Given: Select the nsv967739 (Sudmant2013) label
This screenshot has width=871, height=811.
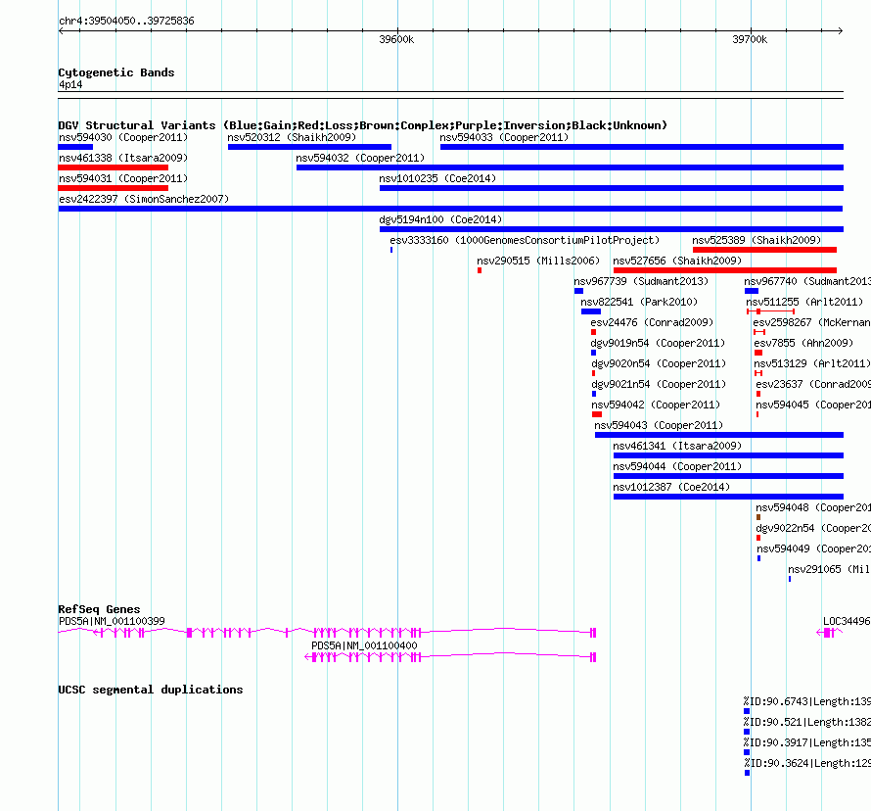Looking at the screenshot, I should click(x=641, y=281).
